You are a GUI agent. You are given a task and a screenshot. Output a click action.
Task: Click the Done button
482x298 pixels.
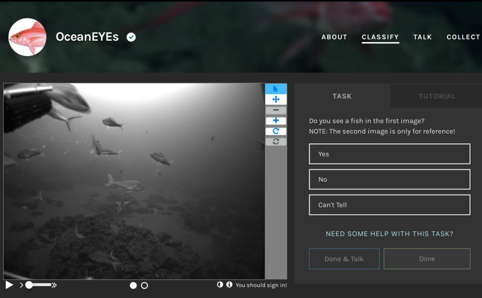[427, 259]
